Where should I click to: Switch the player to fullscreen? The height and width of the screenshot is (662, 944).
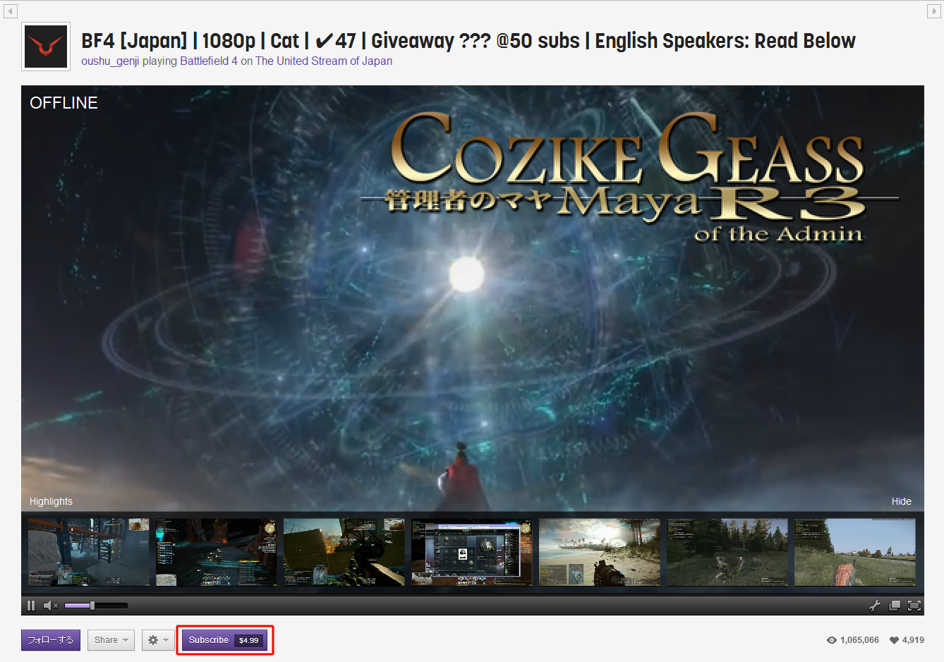914,606
